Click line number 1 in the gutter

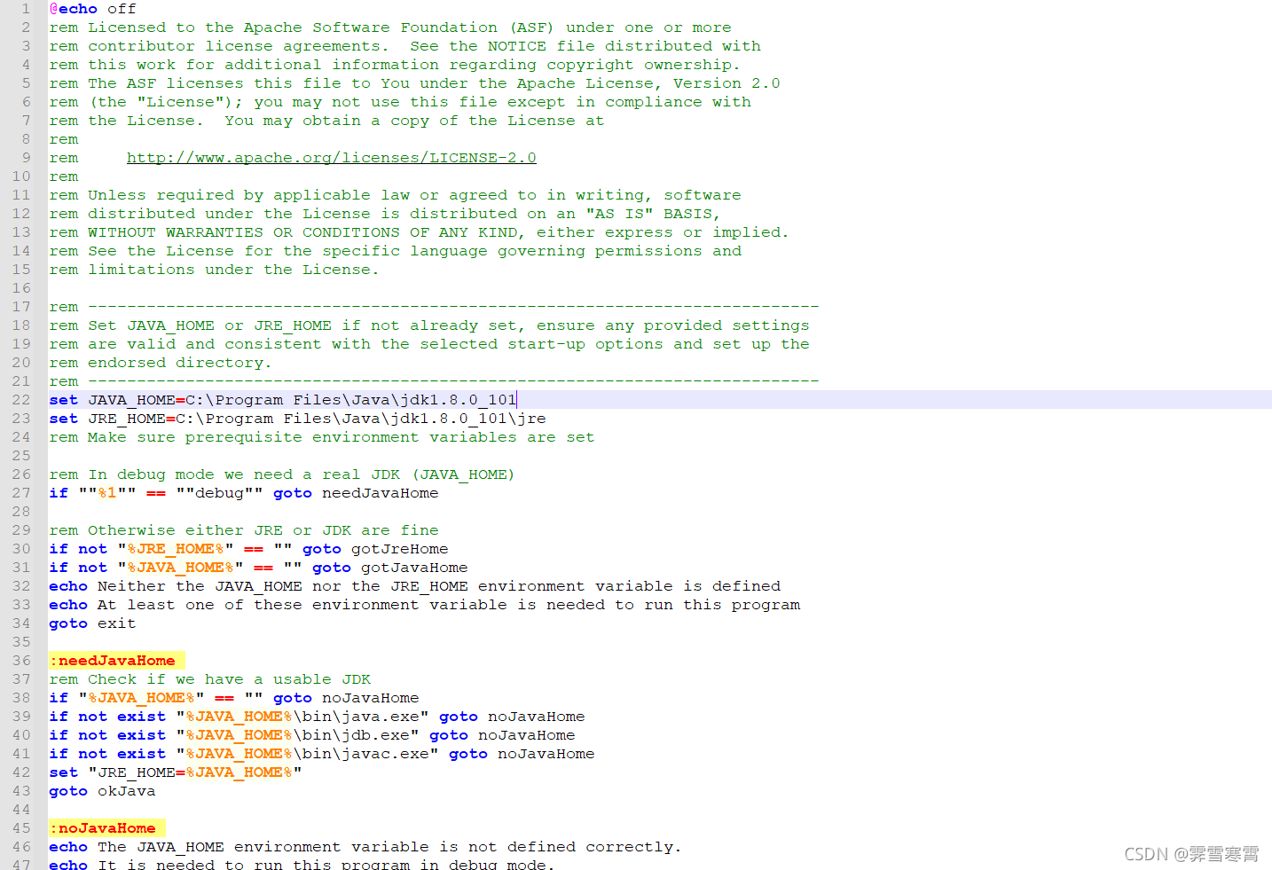(x=25, y=9)
